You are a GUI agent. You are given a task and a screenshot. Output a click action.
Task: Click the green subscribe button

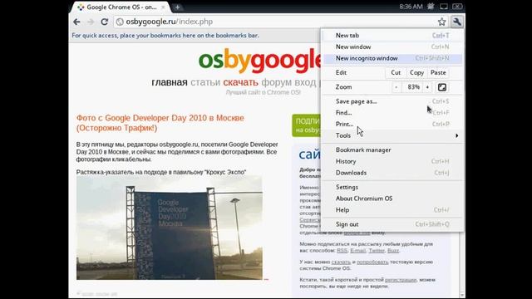[x=306, y=125]
